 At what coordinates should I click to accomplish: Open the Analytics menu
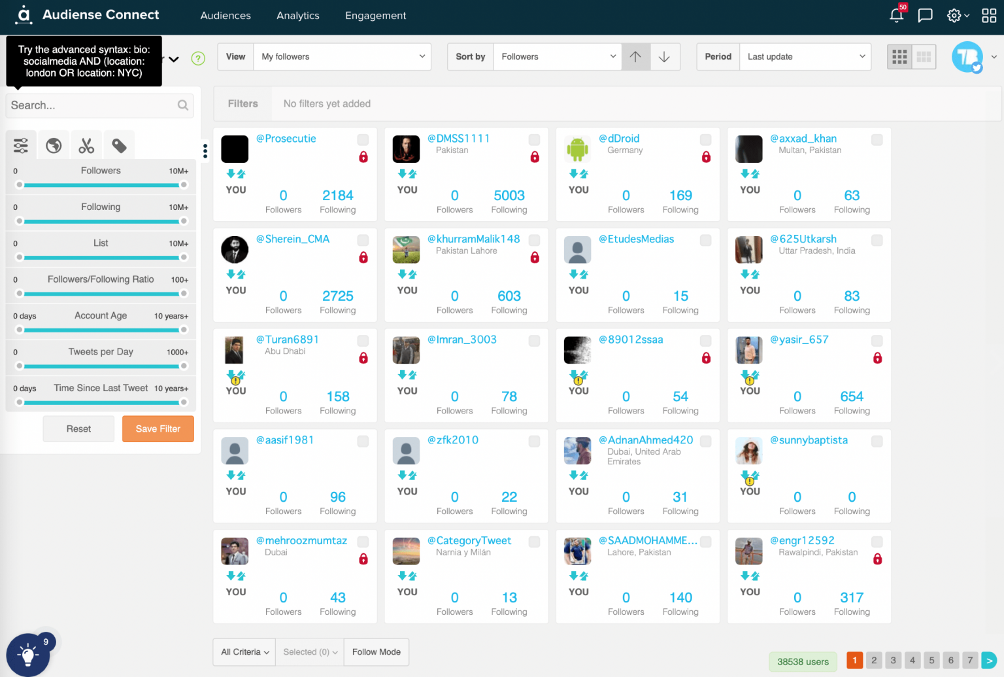tap(297, 15)
